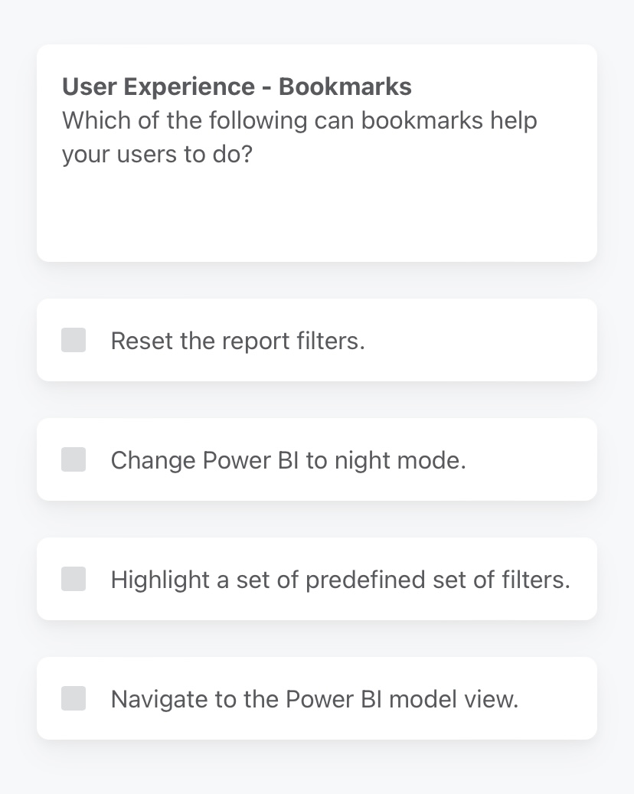
Task: Select the second answer card on the screen
Action: click(316, 459)
